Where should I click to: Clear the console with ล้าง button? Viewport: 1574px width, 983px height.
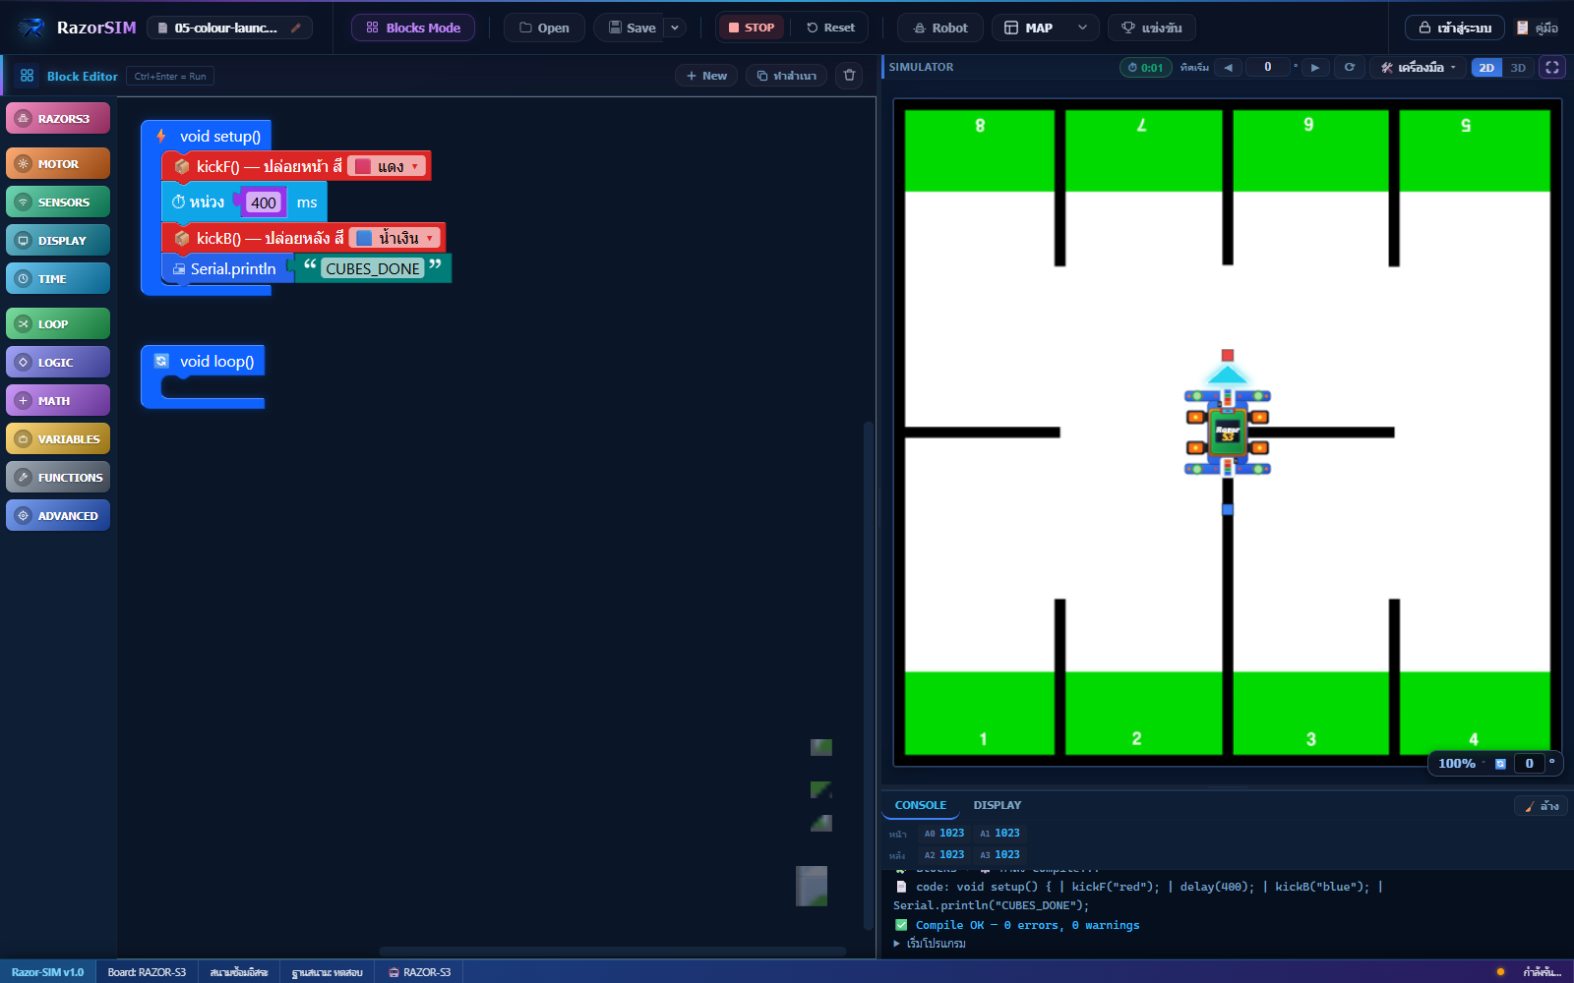coord(1542,806)
